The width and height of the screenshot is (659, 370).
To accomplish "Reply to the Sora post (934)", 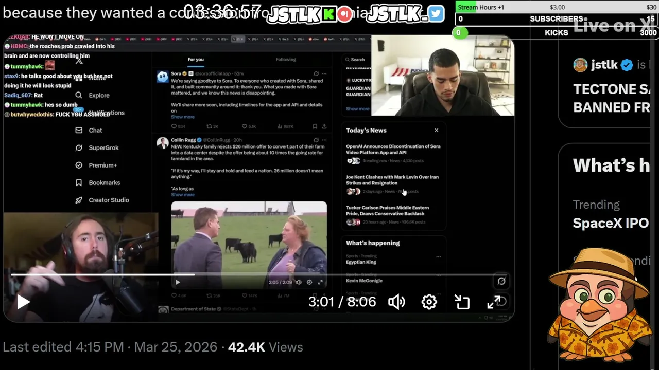I will [178, 126].
